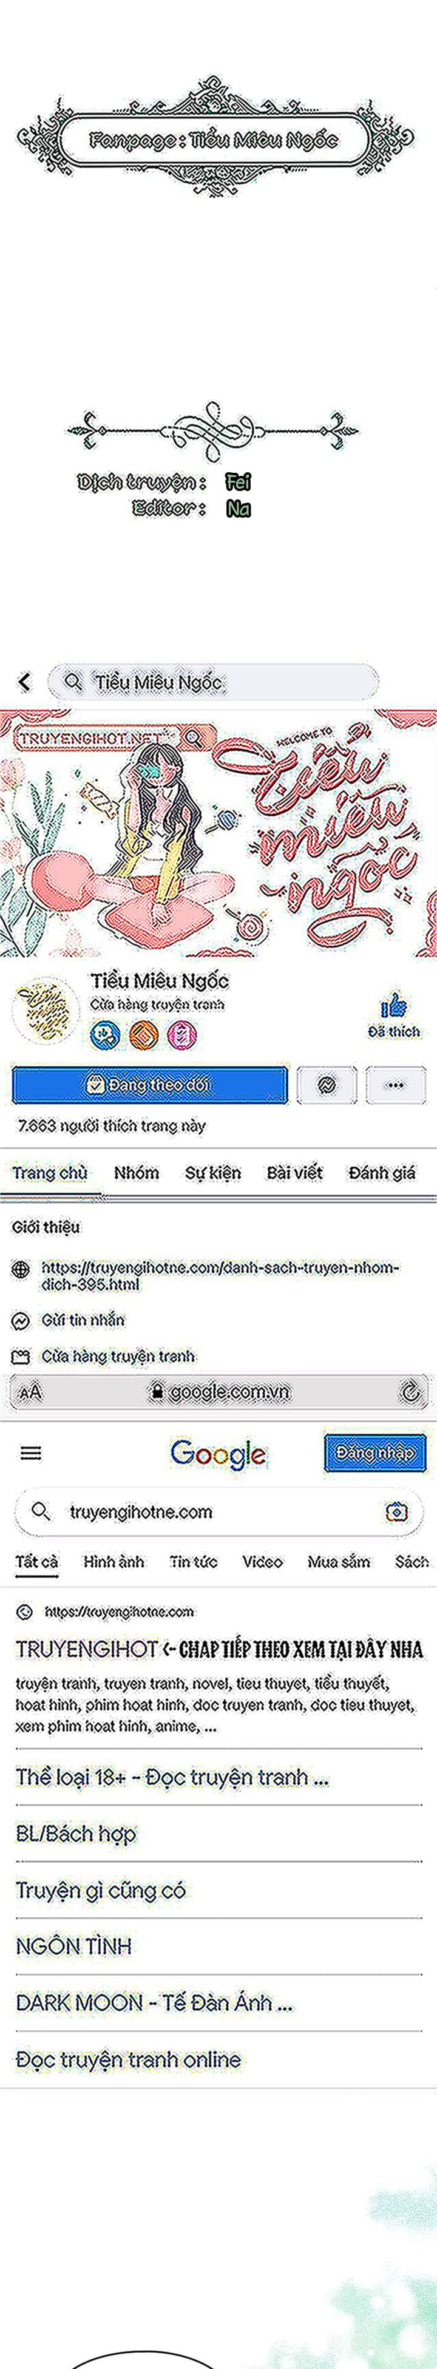Image resolution: width=437 pixels, height=2369 pixels.
Task: Click the Tiểu Miêu Ngốc search field
Action: (x=212, y=682)
